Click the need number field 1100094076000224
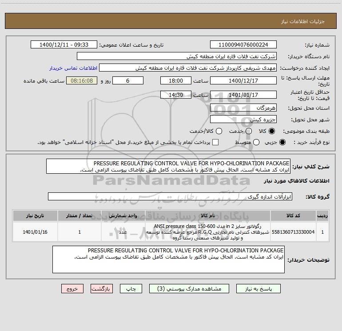Image resolution: width=342 pixels, height=331 pixels. click(243, 44)
